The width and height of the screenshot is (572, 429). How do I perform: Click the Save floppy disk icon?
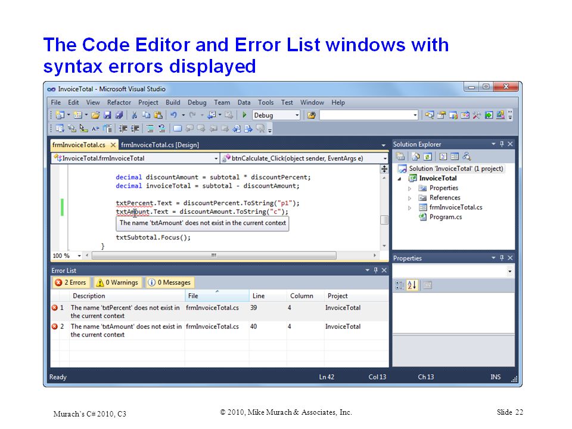coord(107,115)
